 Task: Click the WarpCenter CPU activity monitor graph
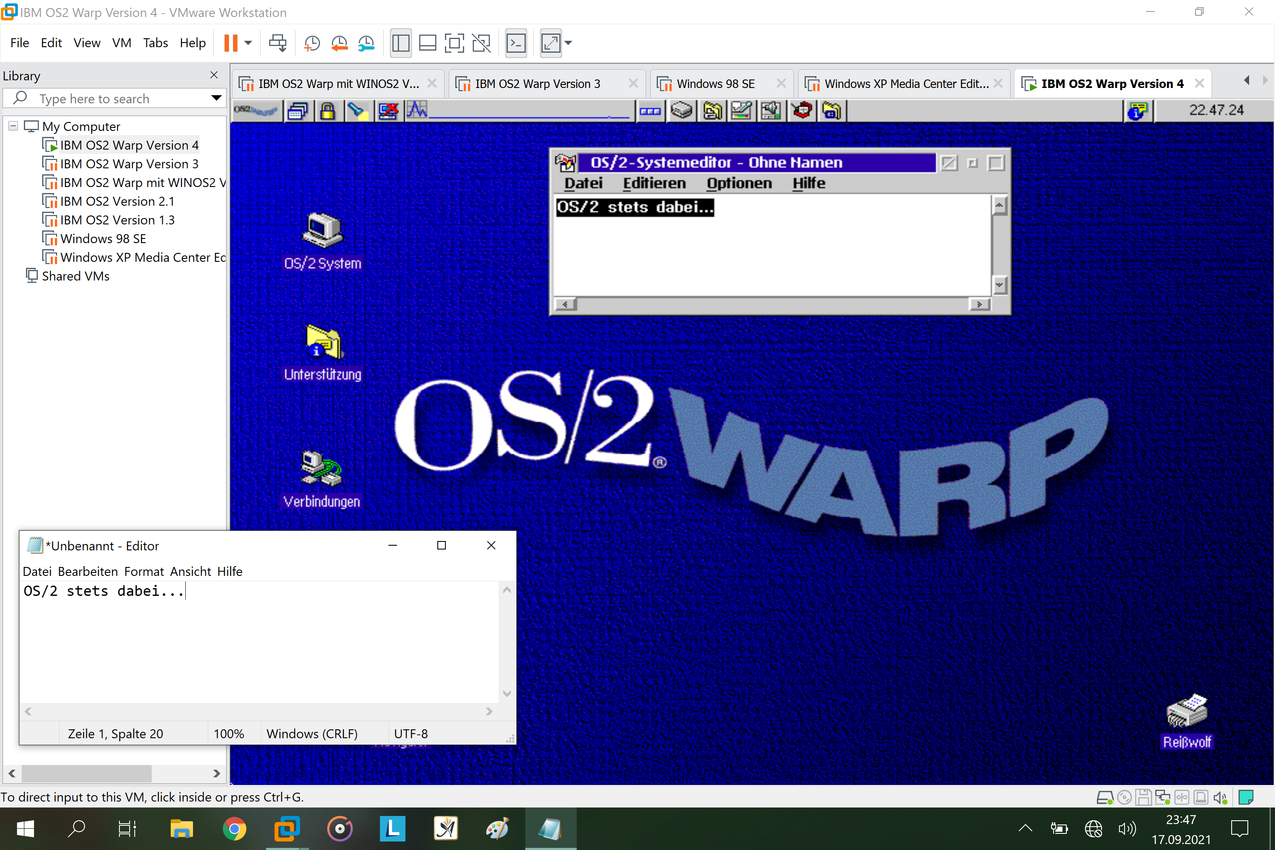click(x=519, y=110)
